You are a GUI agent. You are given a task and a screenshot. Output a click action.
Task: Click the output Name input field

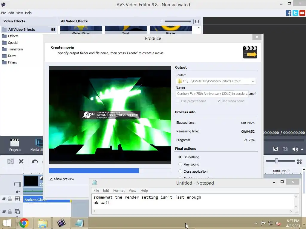click(x=212, y=94)
